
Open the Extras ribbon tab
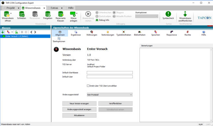click(x=54, y=8)
